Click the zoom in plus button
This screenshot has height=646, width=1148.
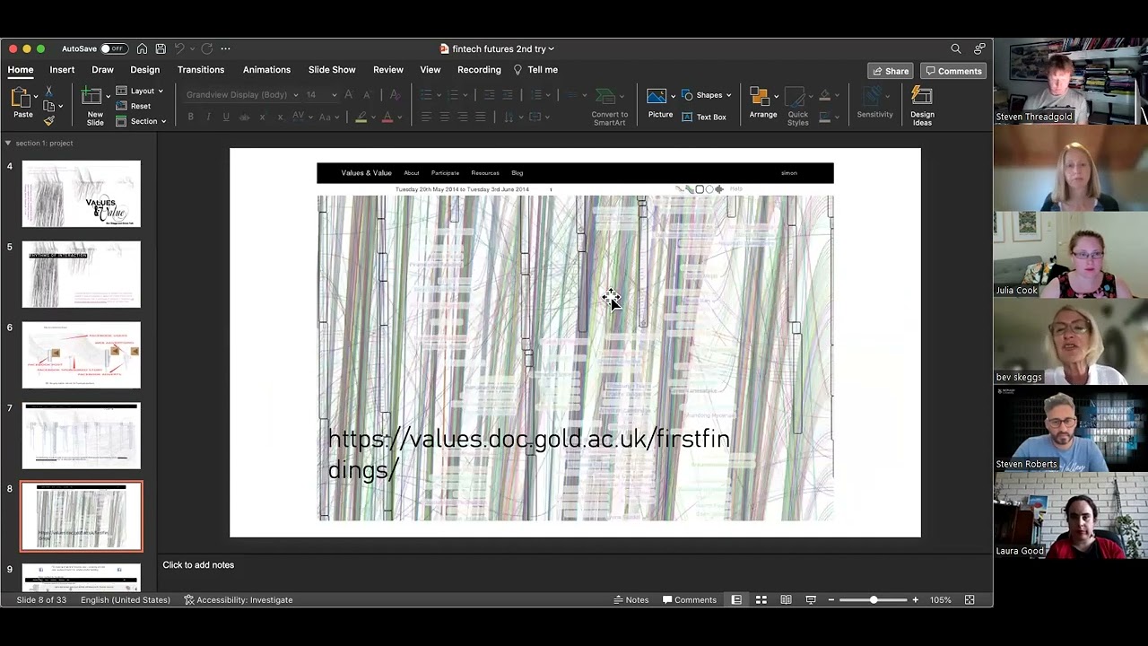(x=915, y=599)
